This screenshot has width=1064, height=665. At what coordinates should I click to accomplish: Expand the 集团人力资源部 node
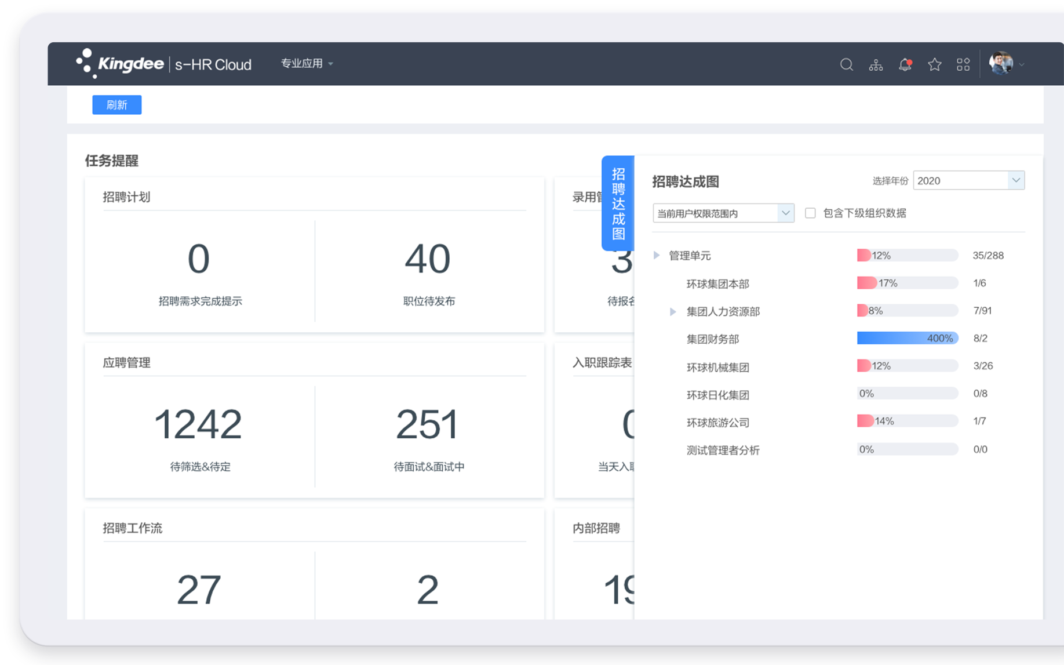click(673, 312)
